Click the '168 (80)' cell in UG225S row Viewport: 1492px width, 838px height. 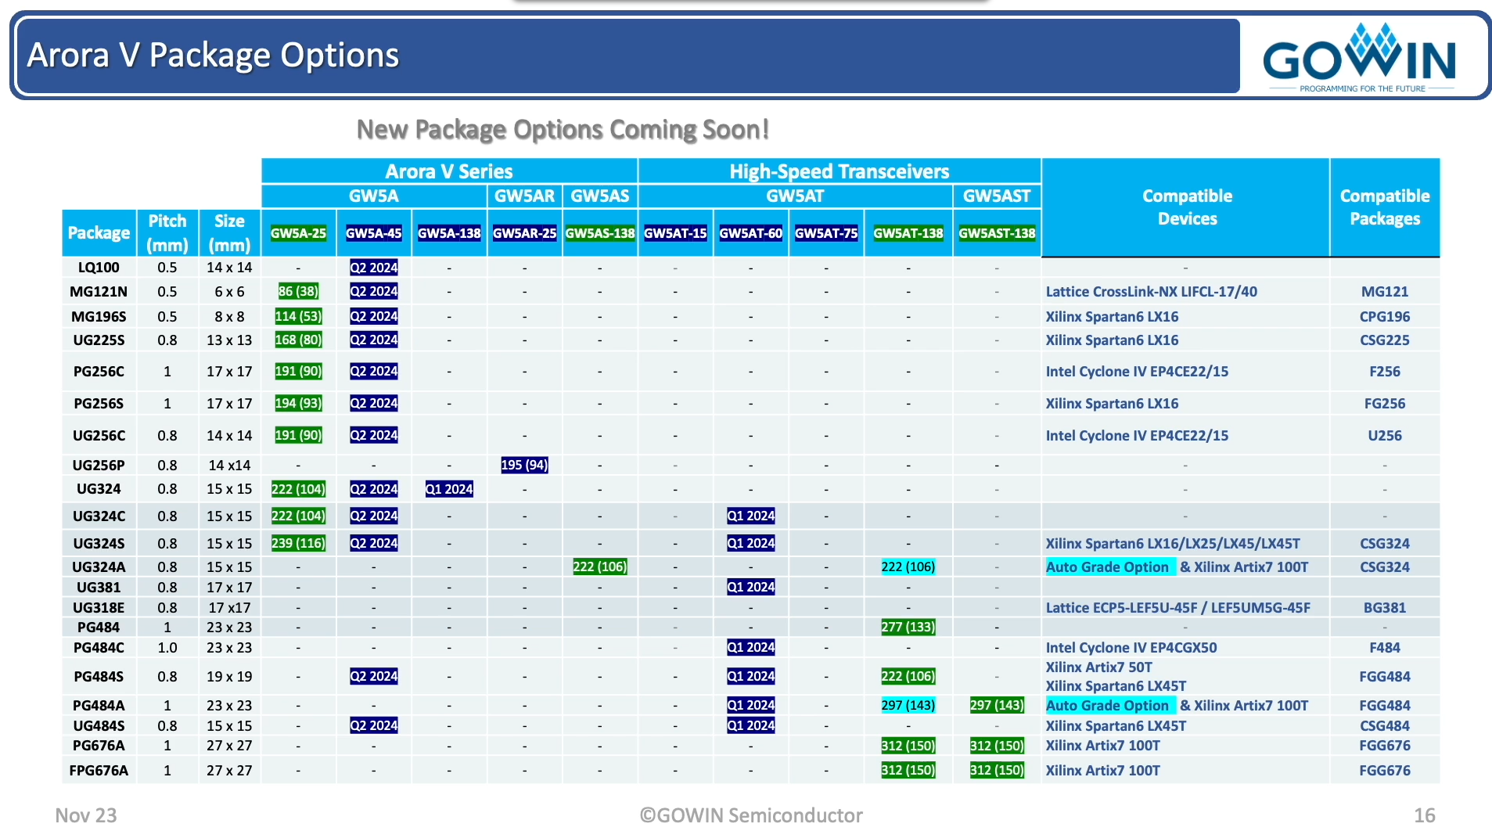[x=298, y=340]
